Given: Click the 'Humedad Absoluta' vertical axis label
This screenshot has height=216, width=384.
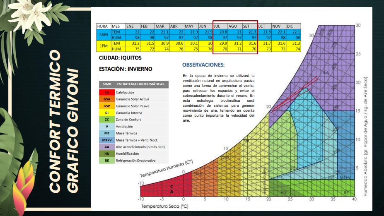Looking at the screenshot, I should point(365,137).
